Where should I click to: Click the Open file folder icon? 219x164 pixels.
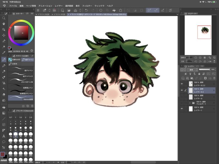coord(69,10)
